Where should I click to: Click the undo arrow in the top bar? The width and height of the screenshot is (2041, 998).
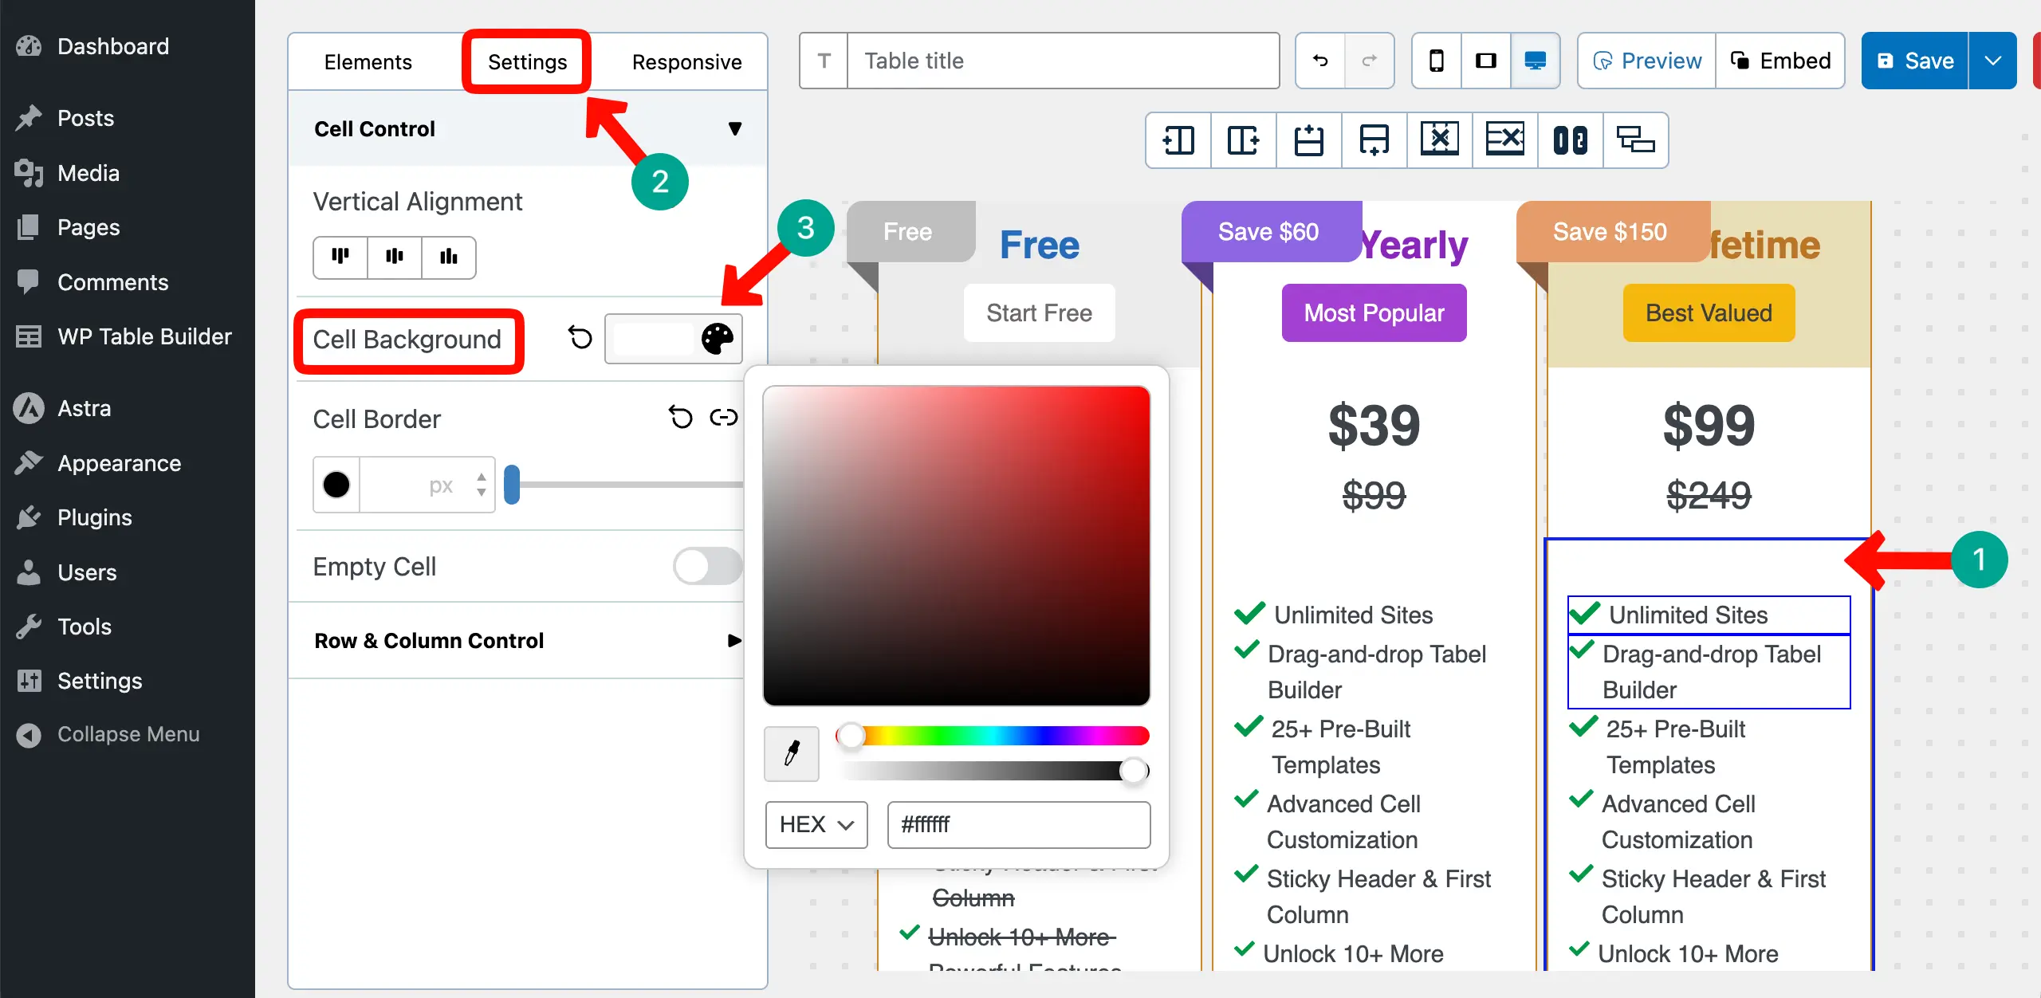tap(1320, 61)
